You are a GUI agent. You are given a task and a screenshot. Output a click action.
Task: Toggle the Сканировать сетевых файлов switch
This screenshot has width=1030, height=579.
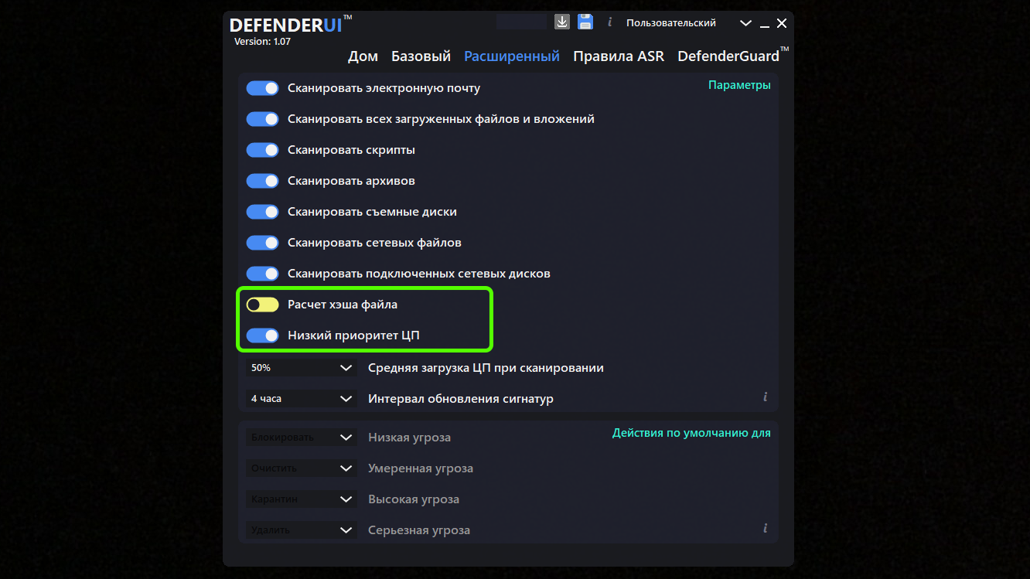click(262, 243)
